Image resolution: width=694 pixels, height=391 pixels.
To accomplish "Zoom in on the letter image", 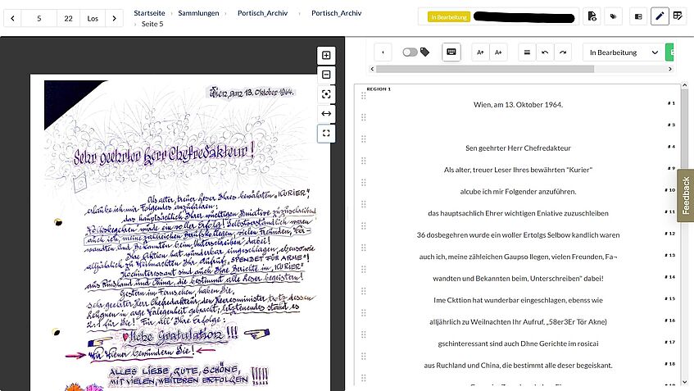I will pyautogui.click(x=326, y=56).
